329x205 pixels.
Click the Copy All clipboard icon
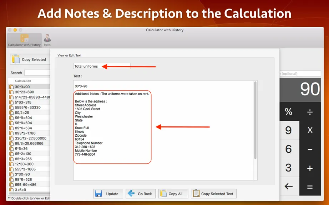pyautogui.click(x=163, y=194)
